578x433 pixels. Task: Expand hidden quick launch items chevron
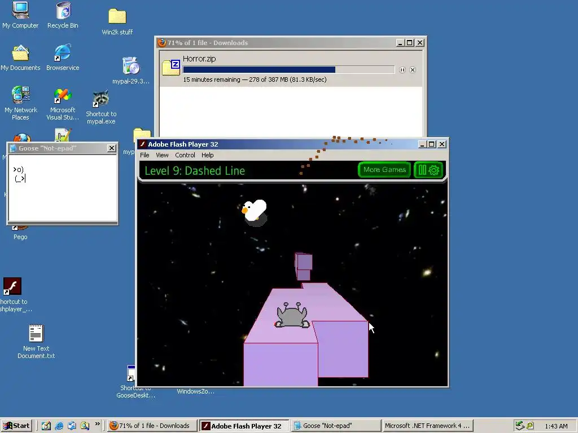click(x=97, y=424)
